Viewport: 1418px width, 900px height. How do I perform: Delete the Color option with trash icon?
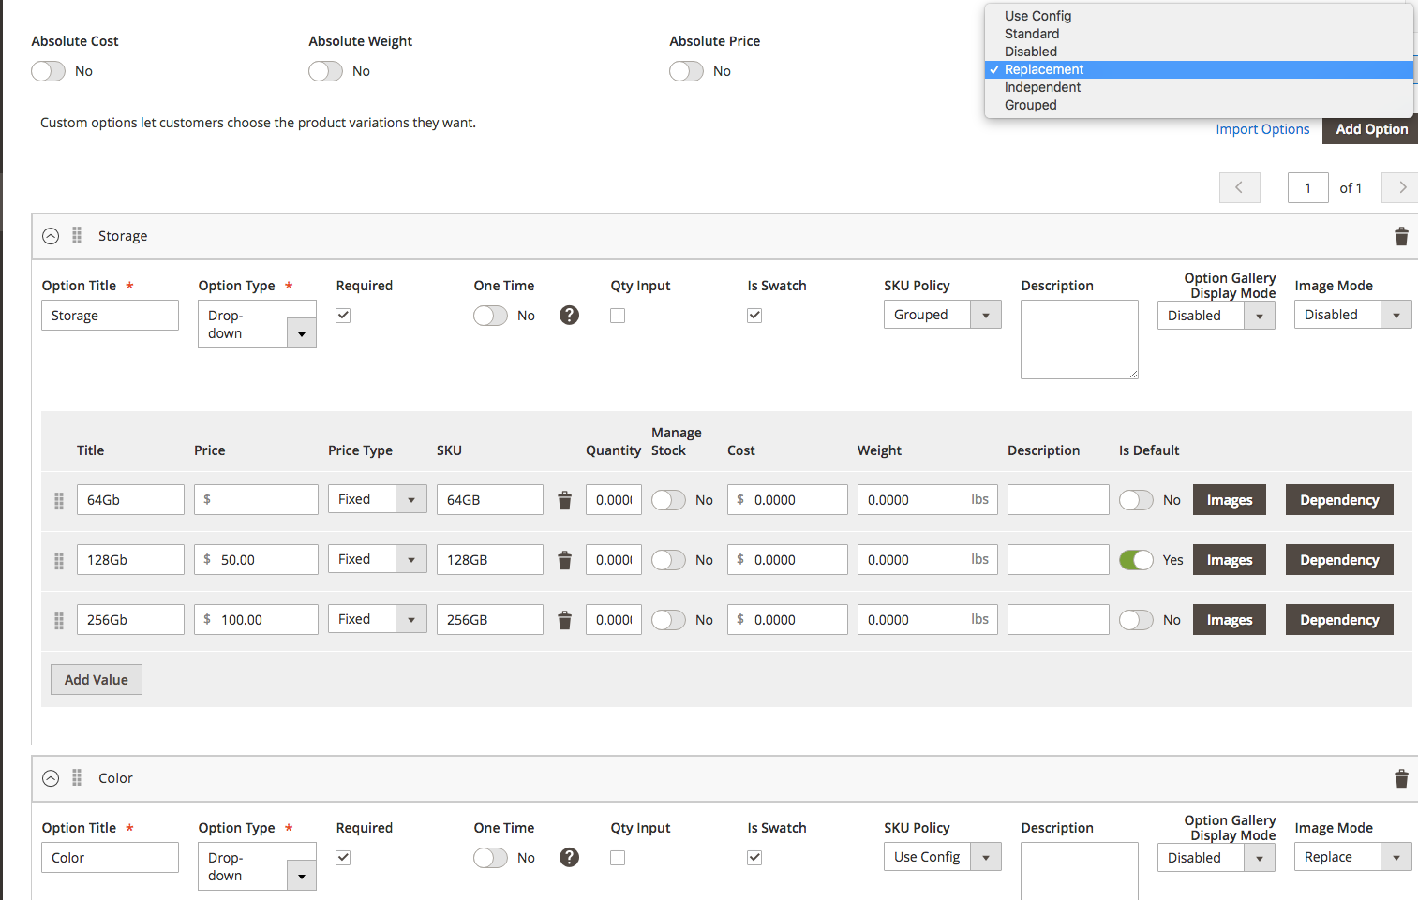click(x=1401, y=778)
